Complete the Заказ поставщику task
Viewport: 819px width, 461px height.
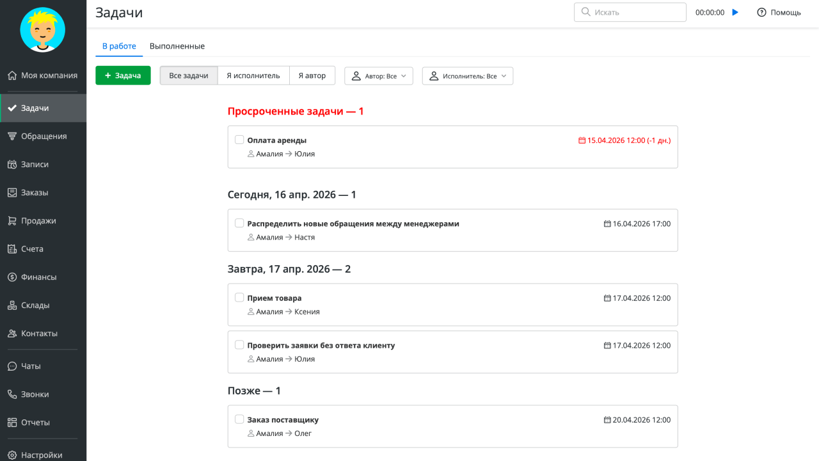click(x=239, y=419)
